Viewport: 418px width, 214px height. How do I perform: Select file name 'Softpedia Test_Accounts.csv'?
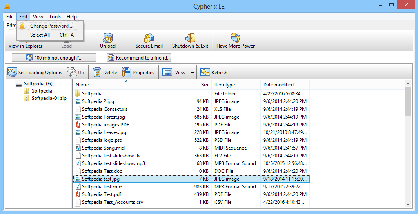pyautogui.click(x=113, y=202)
